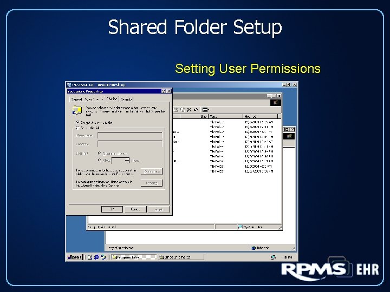Click the Windows flag logo in front Explorer window
Viewport: 390px width, 292px height.
[x=276, y=103]
